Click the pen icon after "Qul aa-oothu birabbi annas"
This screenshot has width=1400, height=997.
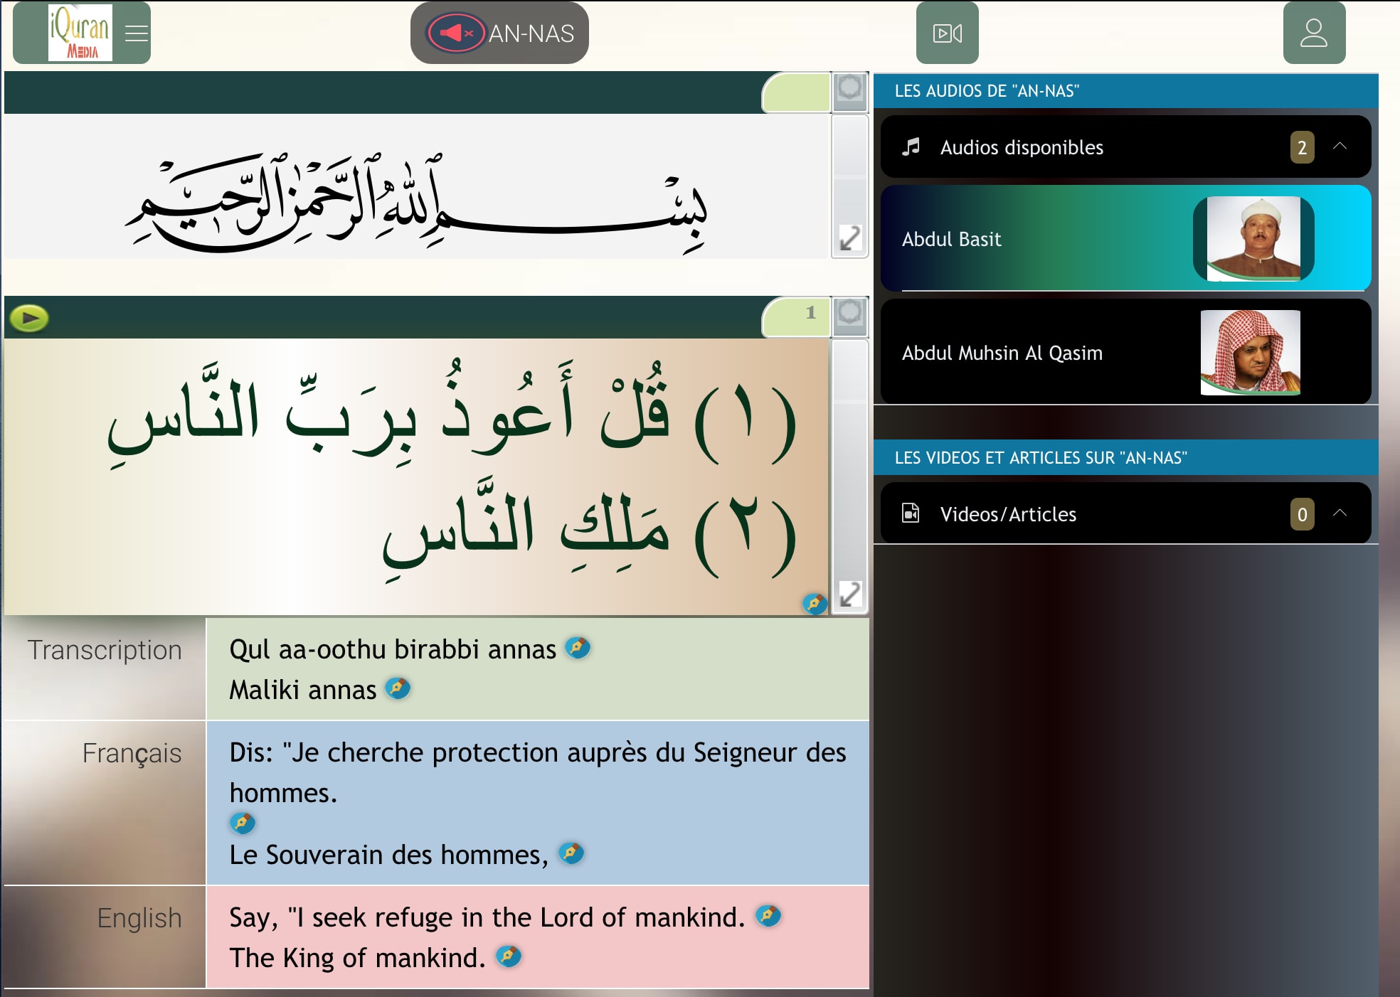tap(577, 648)
